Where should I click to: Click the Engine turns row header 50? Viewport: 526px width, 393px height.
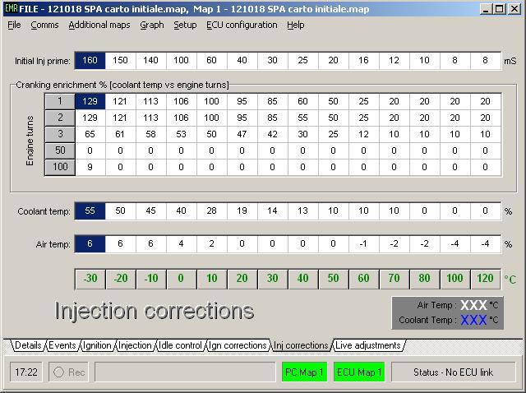pyautogui.click(x=60, y=150)
